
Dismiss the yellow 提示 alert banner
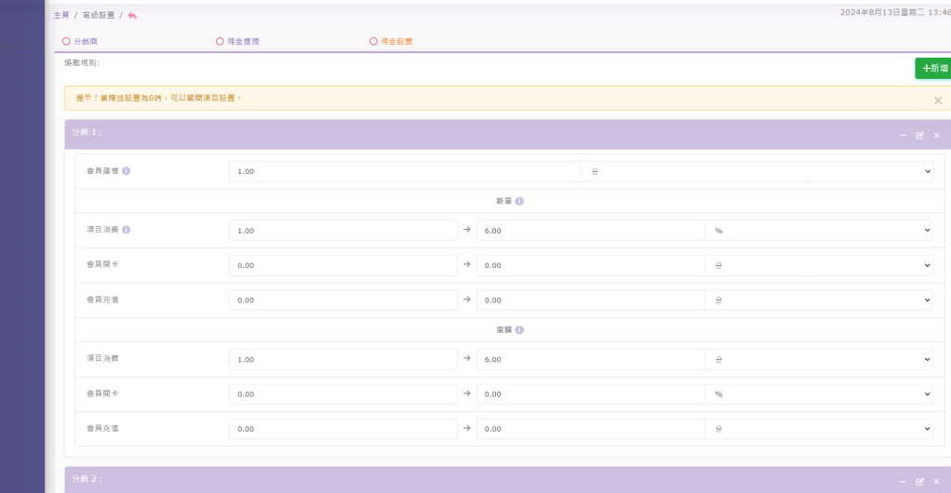click(x=937, y=100)
